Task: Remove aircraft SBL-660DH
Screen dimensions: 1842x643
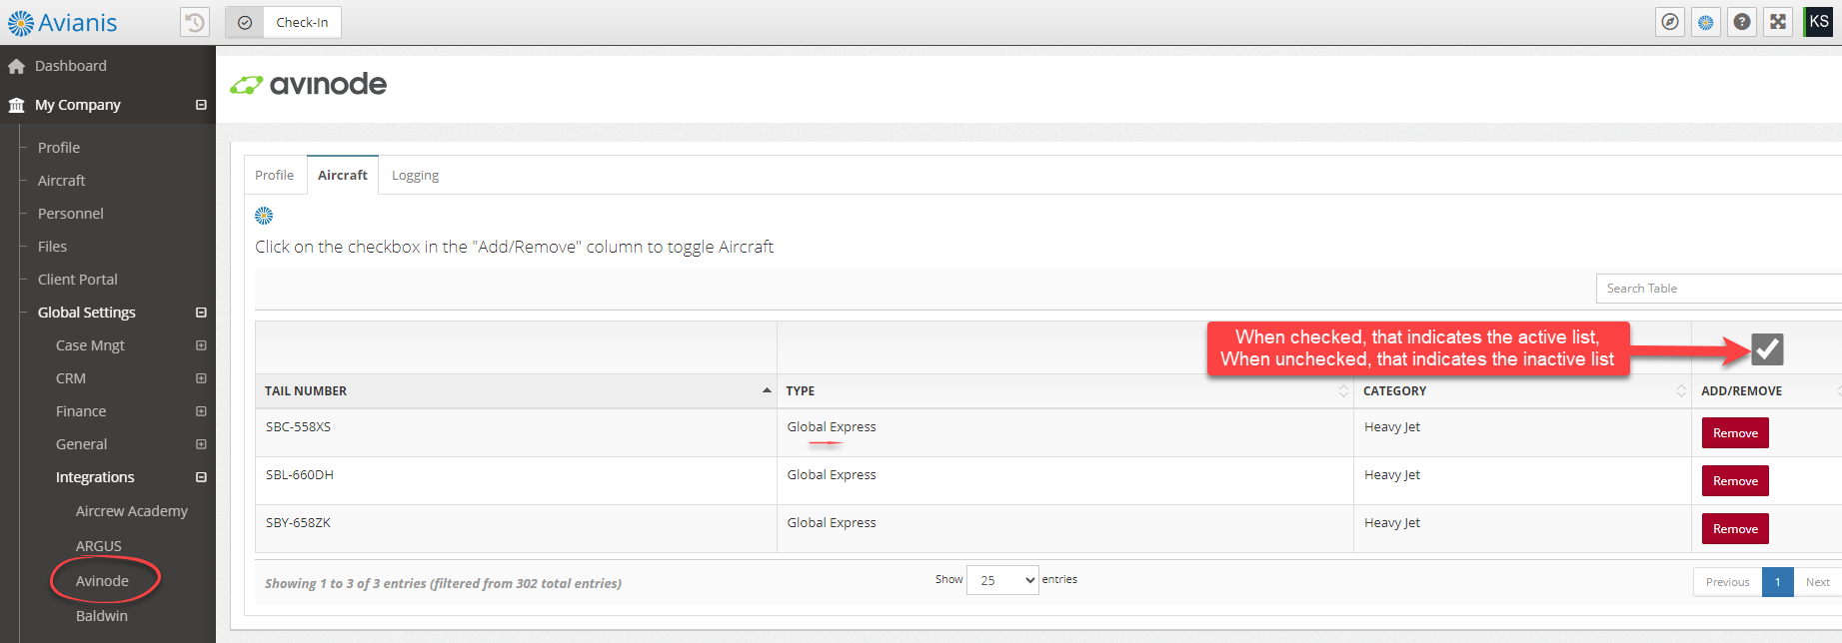Action: pyautogui.click(x=1735, y=481)
